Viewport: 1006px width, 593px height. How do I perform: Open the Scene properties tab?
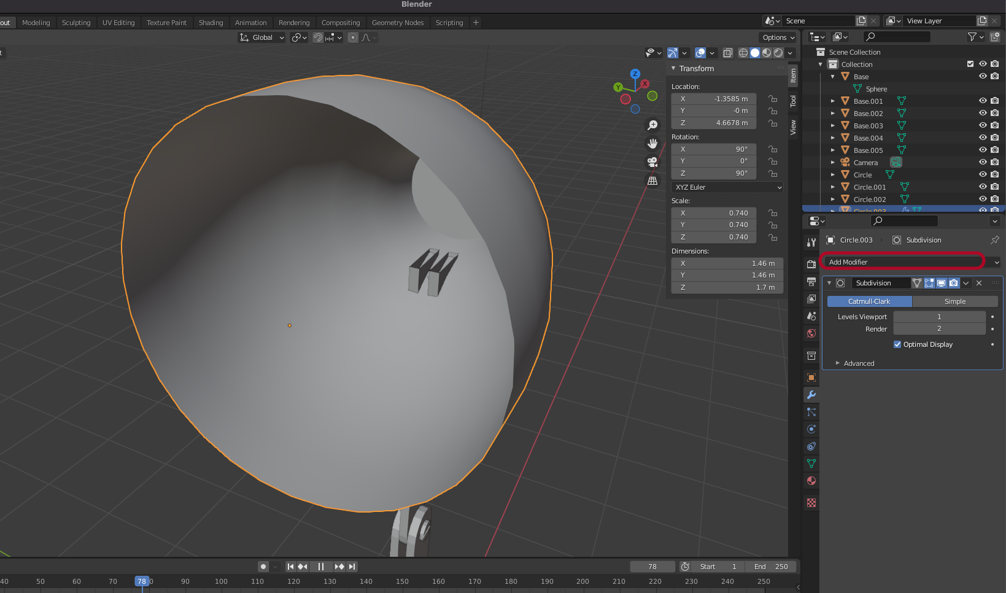tap(811, 316)
